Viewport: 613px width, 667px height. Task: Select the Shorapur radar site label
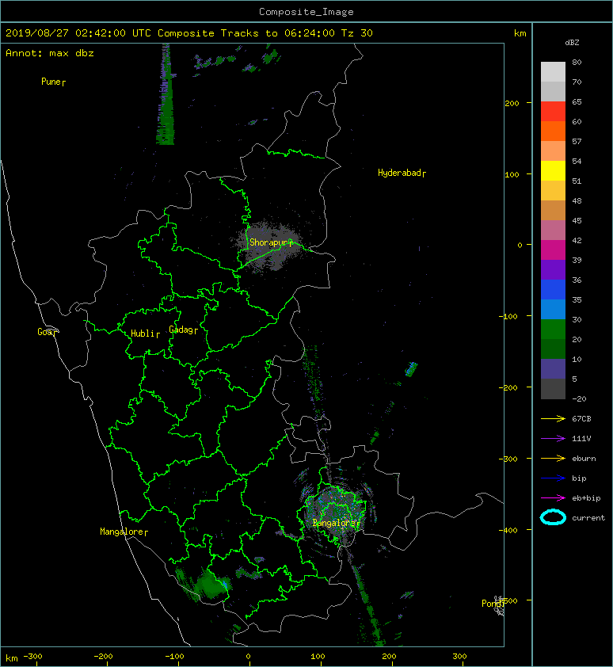(271, 242)
